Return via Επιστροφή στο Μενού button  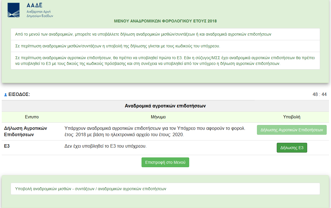(165, 162)
